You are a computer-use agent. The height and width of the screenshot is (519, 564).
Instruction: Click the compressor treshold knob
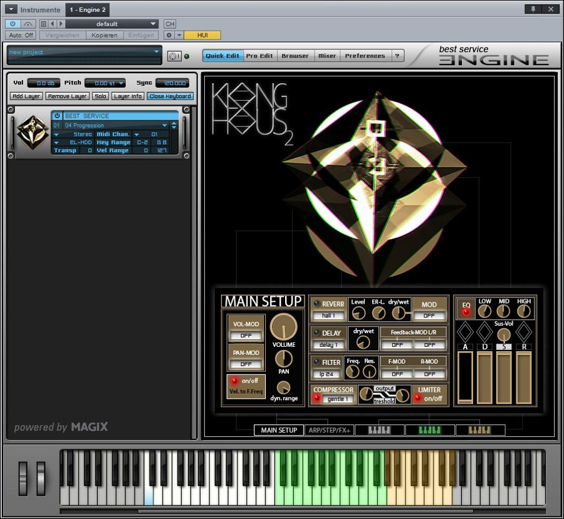tap(403, 396)
